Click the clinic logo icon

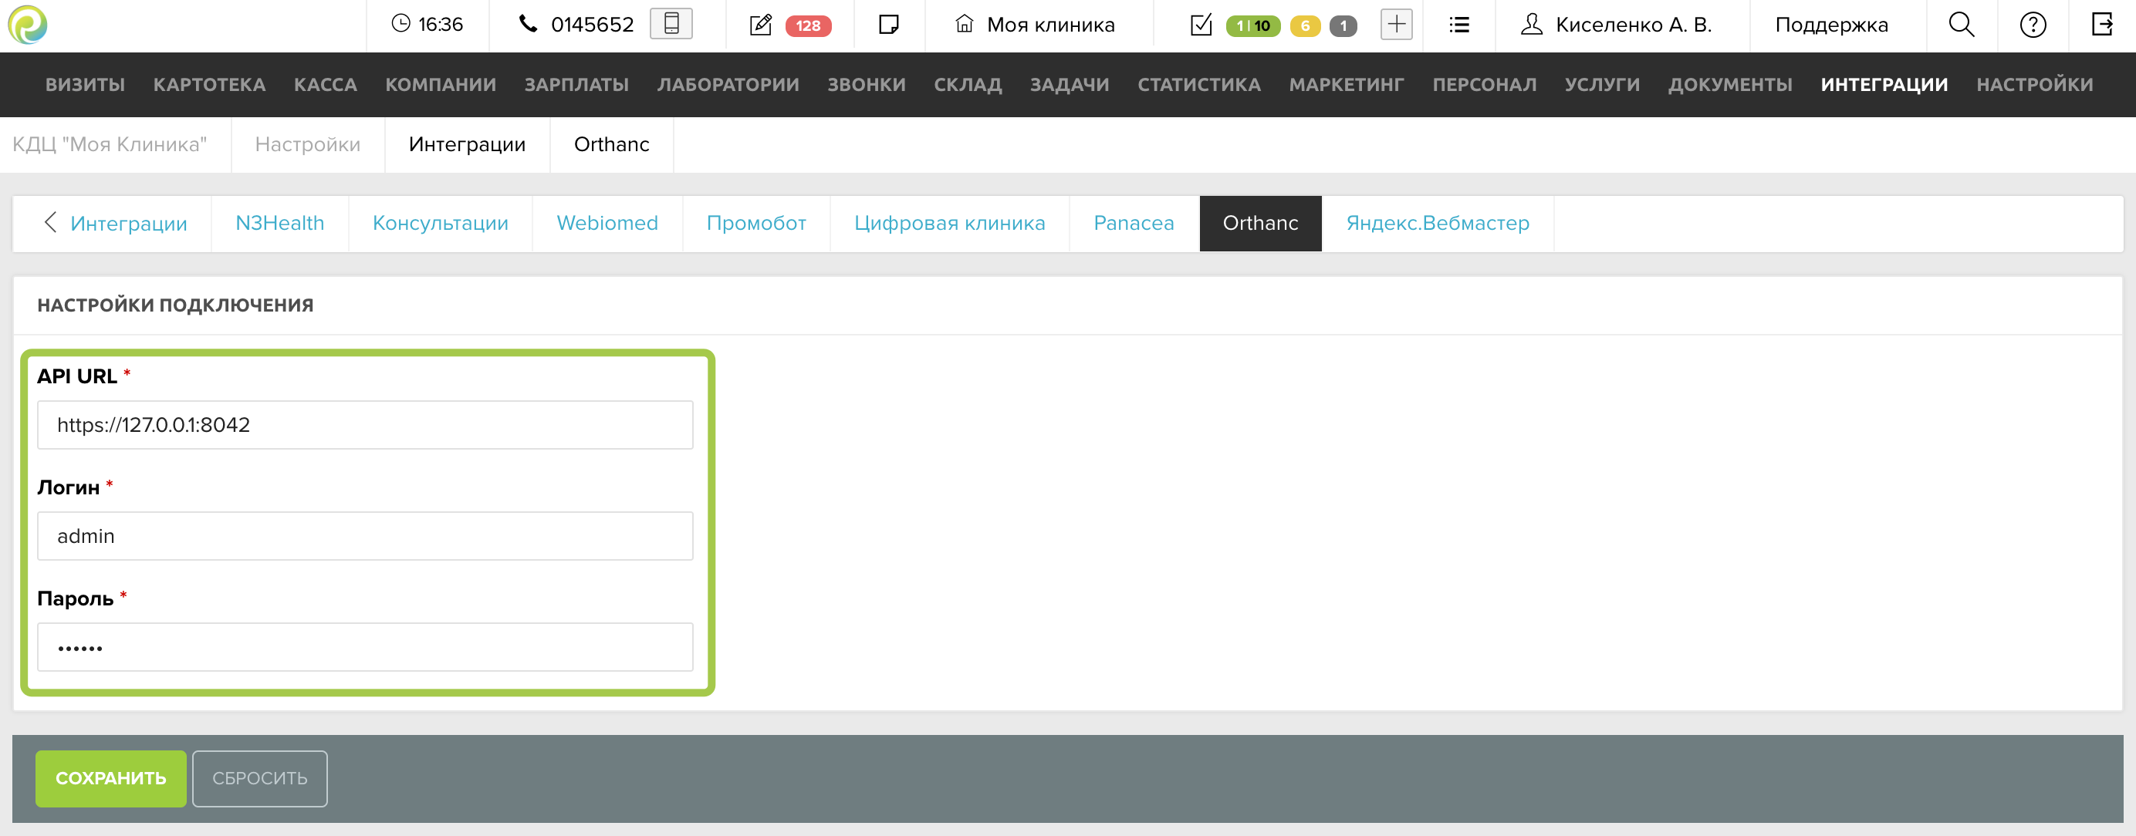(27, 24)
